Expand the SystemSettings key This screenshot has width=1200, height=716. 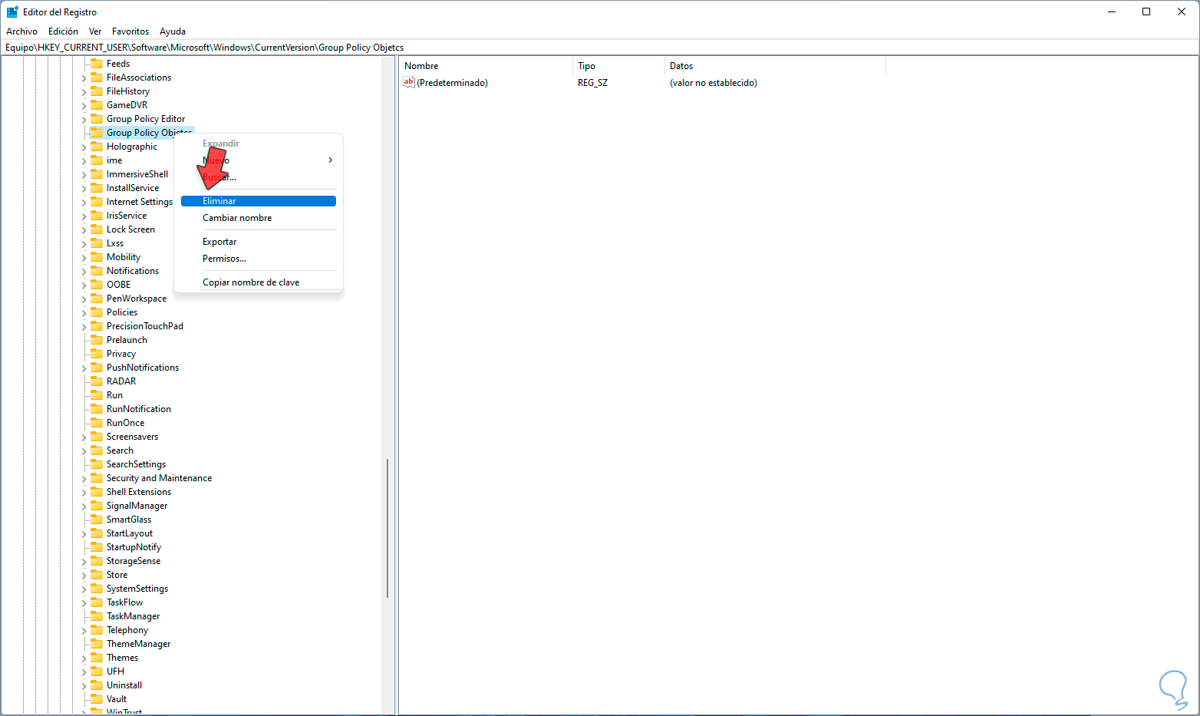tap(84, 589)
